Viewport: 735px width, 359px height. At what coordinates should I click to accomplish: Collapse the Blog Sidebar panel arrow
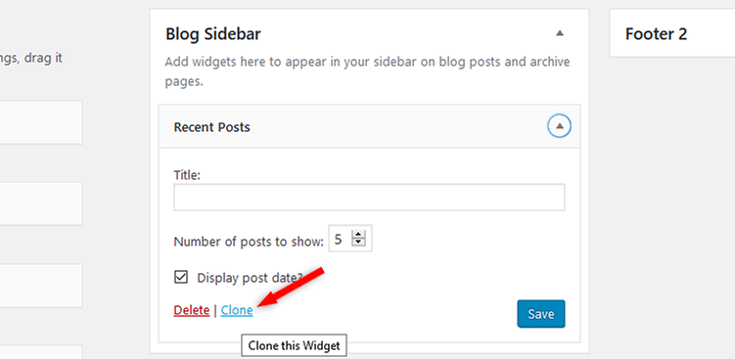click(559, 33)
